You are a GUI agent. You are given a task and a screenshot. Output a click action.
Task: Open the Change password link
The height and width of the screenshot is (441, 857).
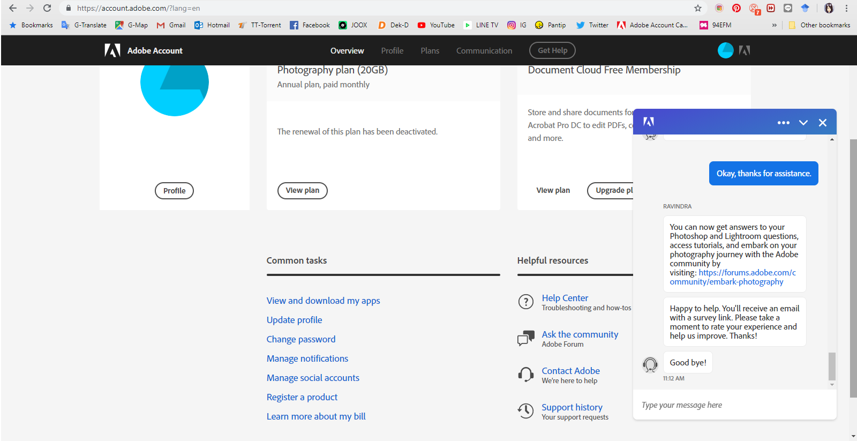301,339
